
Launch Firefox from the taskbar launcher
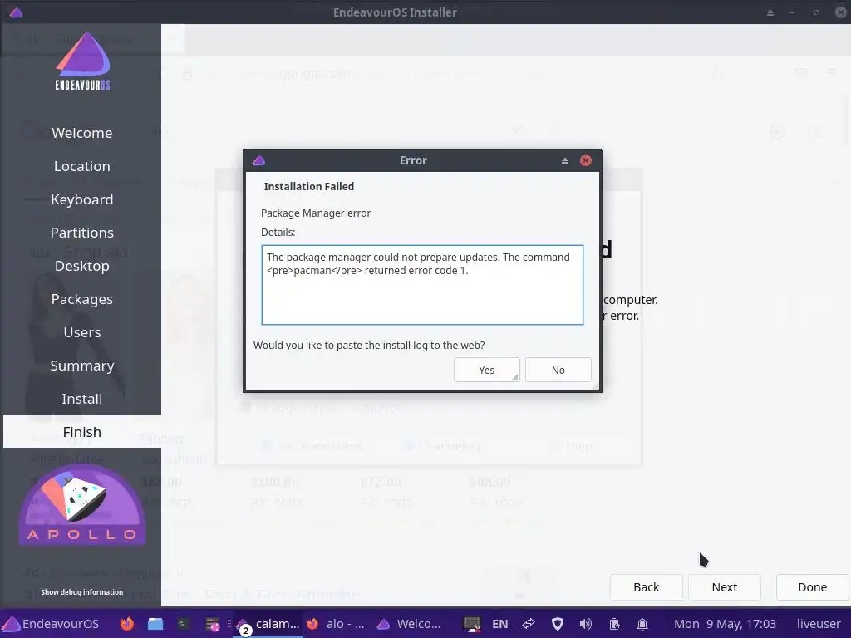click(127, 624)
